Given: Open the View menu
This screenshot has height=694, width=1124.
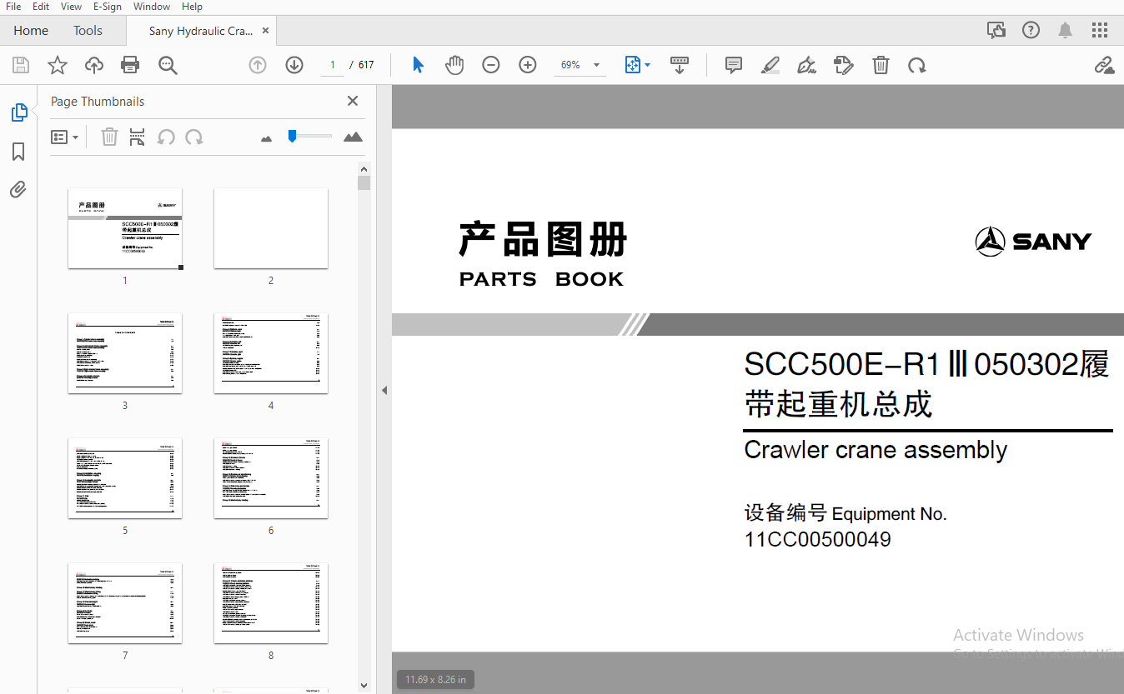Looking at the screenshot, I should tap(71, 7).
